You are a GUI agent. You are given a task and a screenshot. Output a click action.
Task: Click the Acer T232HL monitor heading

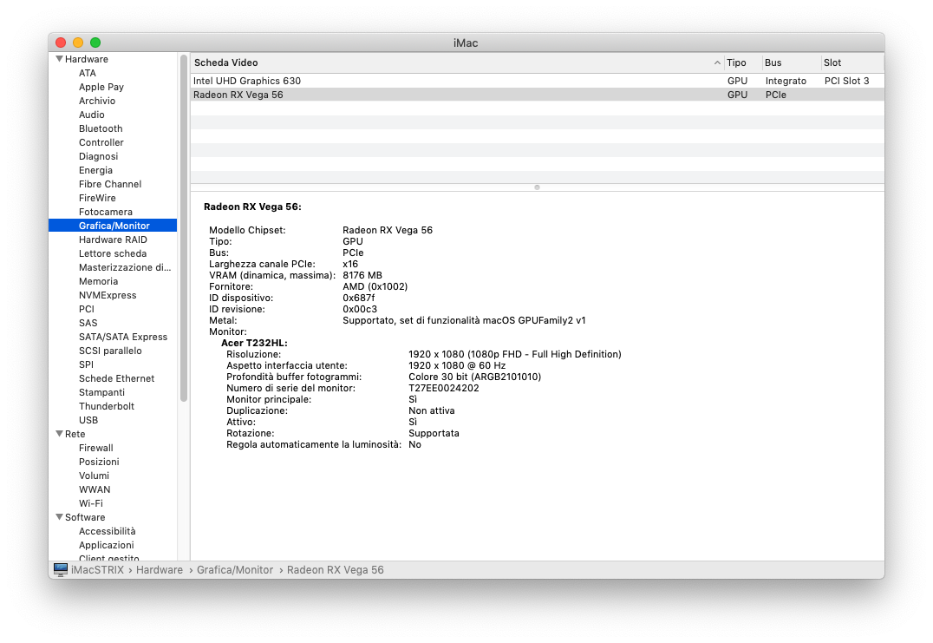(254, 343)
